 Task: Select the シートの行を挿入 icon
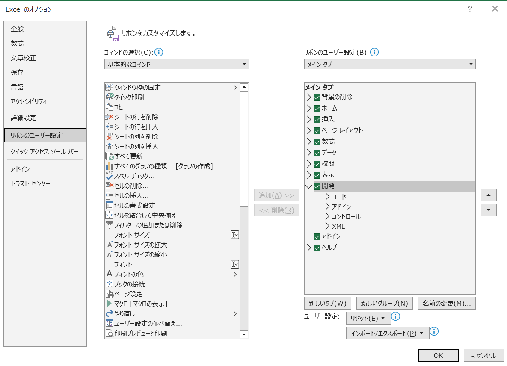click(x=109, y=127)
